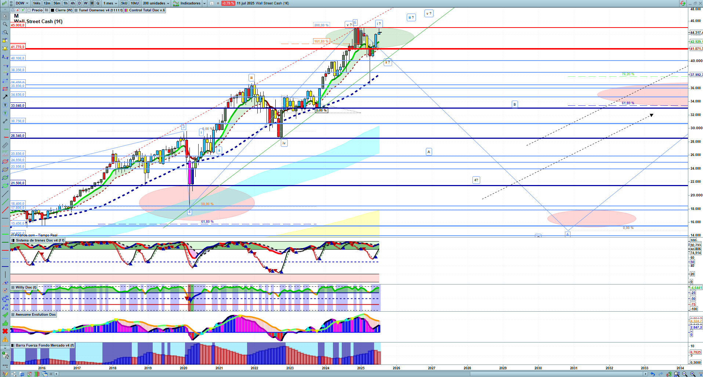
Task: Open the DOW symbol dropdown
Action: [22, 3]
